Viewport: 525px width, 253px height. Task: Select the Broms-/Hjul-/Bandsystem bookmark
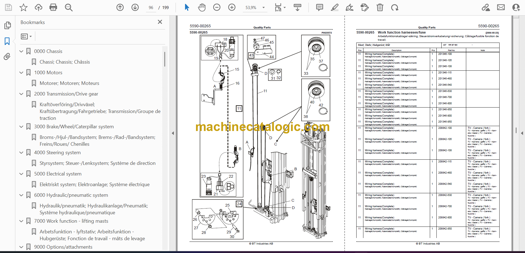tap(97, 141)
